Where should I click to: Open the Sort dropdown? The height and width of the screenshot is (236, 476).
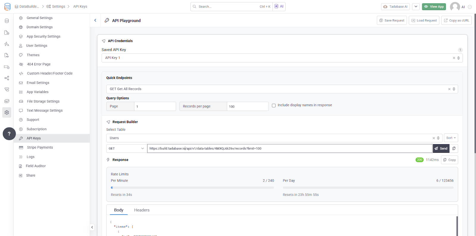click(451, 138)
